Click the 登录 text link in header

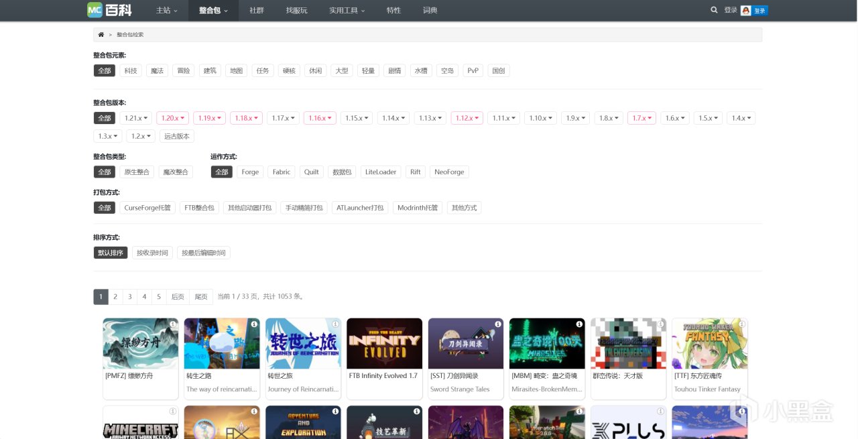(731, 10)
